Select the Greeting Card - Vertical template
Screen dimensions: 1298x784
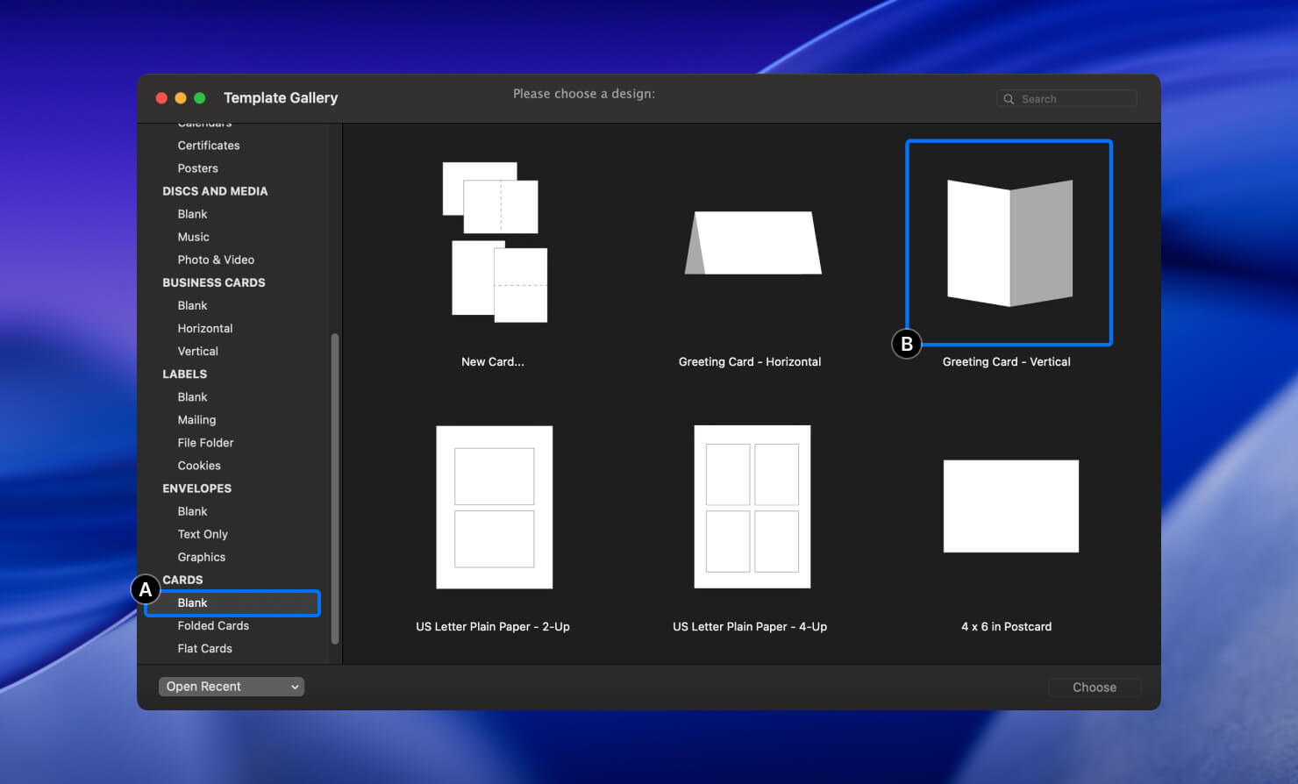click(x=1007, y=244)
